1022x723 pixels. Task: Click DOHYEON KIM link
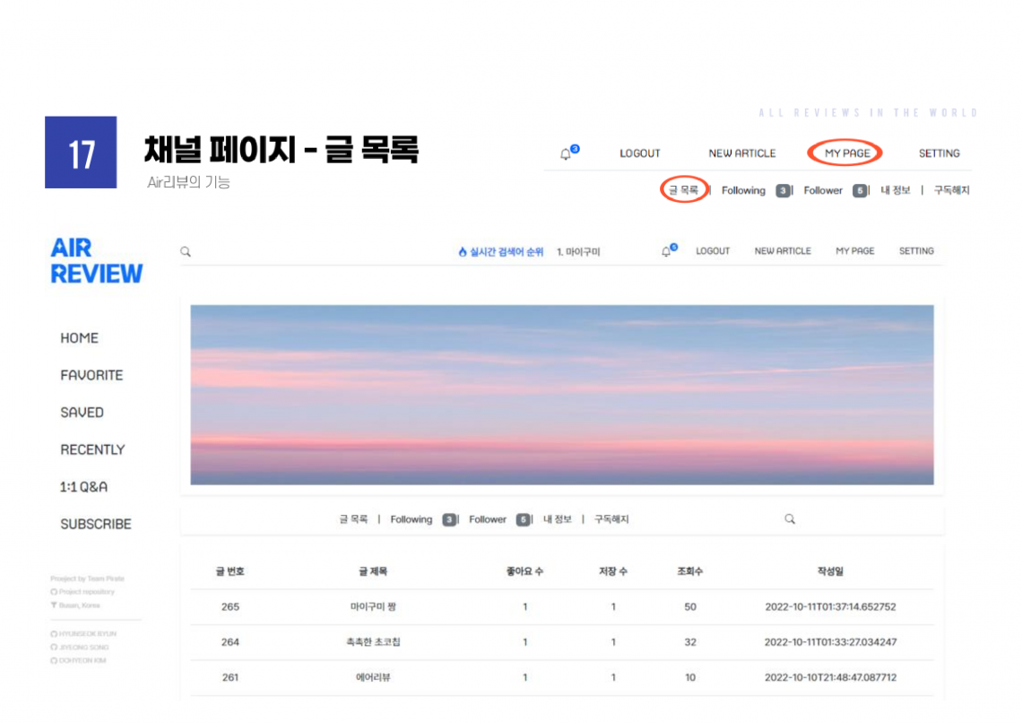pyautogui.click(x=82, y=660)
